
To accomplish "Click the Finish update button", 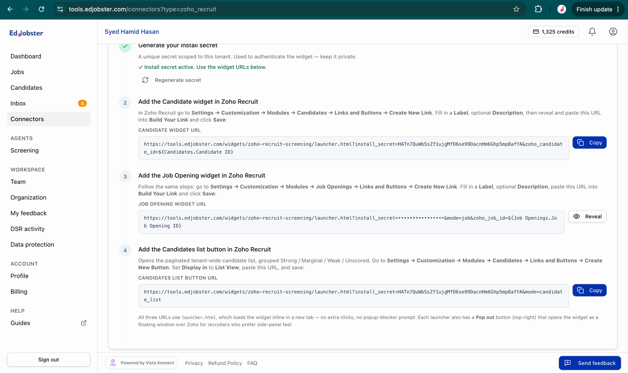I will tap(597, 9).
